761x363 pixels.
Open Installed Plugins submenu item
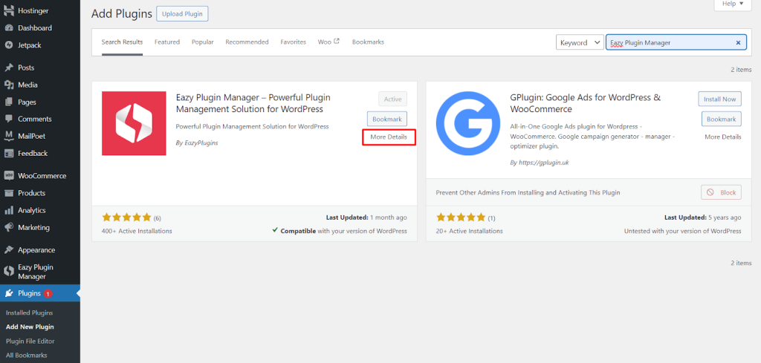[x=29, y=313]
